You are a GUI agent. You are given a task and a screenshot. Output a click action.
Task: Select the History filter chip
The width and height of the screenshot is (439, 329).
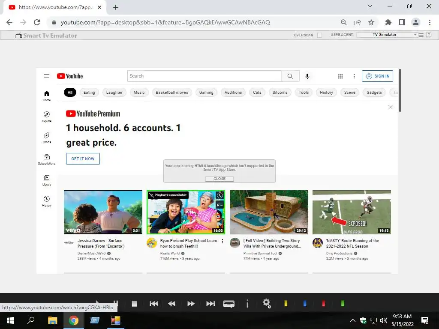[326, 93]
